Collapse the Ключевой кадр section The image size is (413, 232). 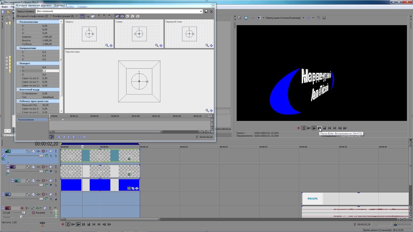18,90
